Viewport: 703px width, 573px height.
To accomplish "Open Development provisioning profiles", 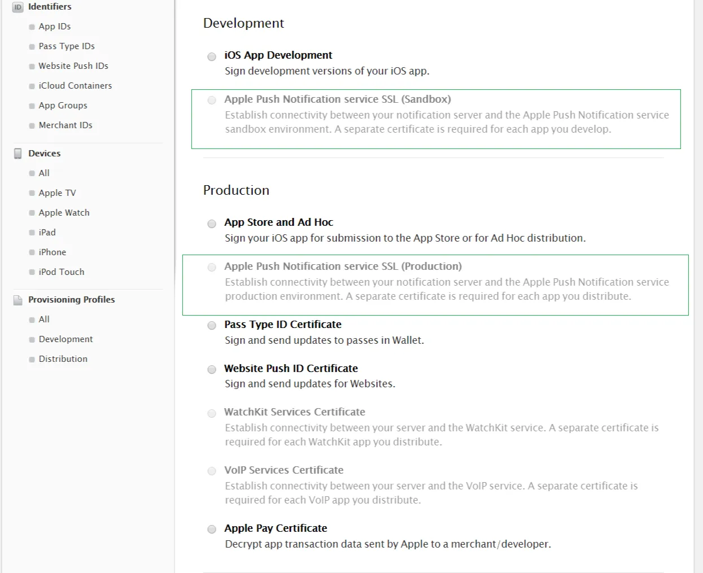I will point(66,339).
